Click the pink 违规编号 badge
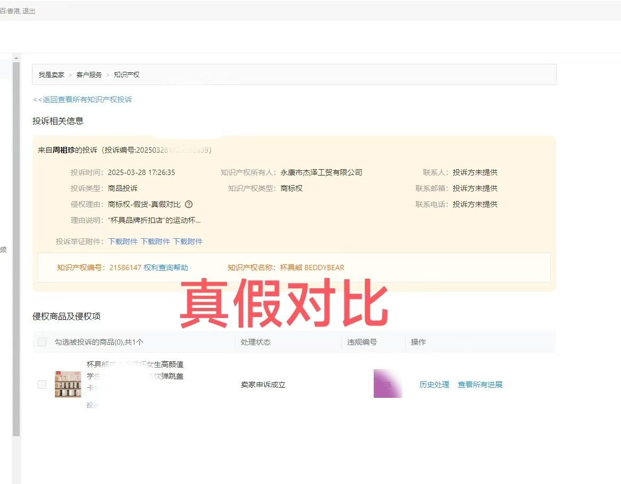621x484 pixels. (388, 384)
